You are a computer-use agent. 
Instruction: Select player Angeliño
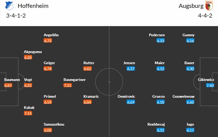point(51,35)
